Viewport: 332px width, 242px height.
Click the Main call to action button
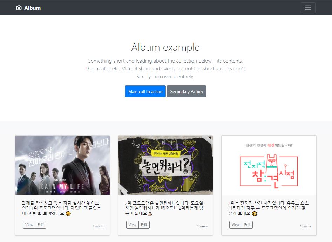click(x=145, y=92)
